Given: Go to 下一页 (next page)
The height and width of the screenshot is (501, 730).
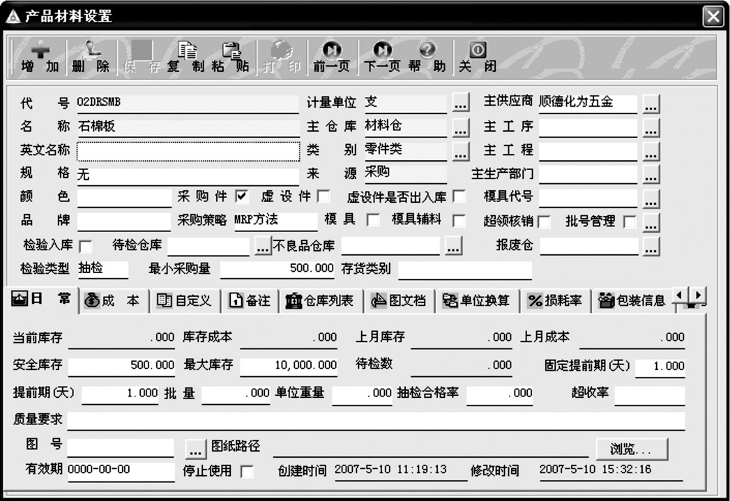Looking at the screenshot, I should [x=382, y=58].
